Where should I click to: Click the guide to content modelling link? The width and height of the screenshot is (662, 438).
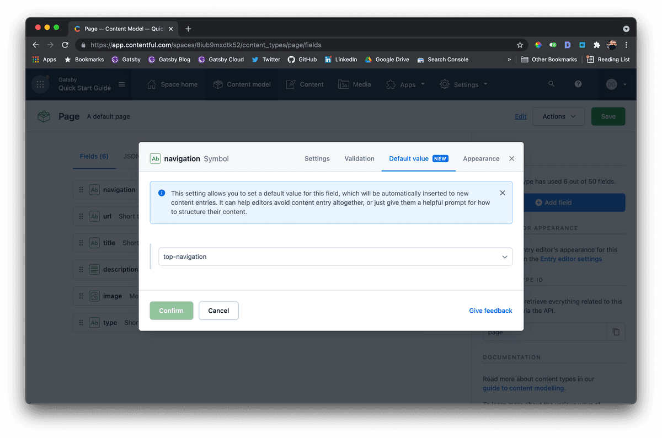tap(522, 388)
